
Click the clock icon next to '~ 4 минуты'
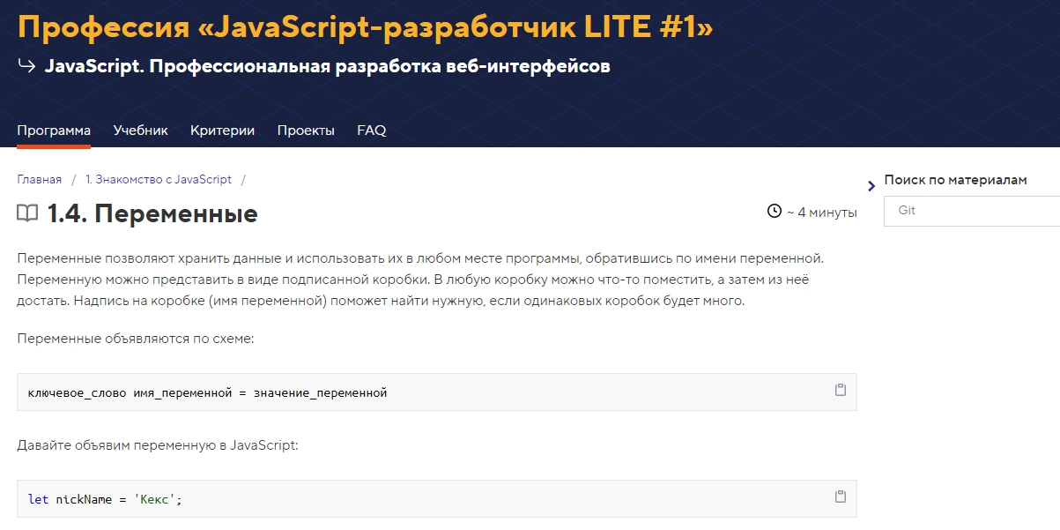coord(775,212)
